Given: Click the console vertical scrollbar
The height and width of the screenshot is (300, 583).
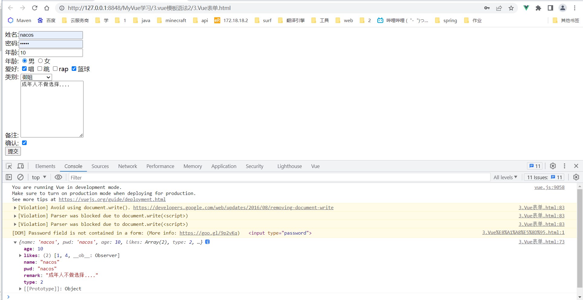Looking at the screenshot, I should click(580, 238).
